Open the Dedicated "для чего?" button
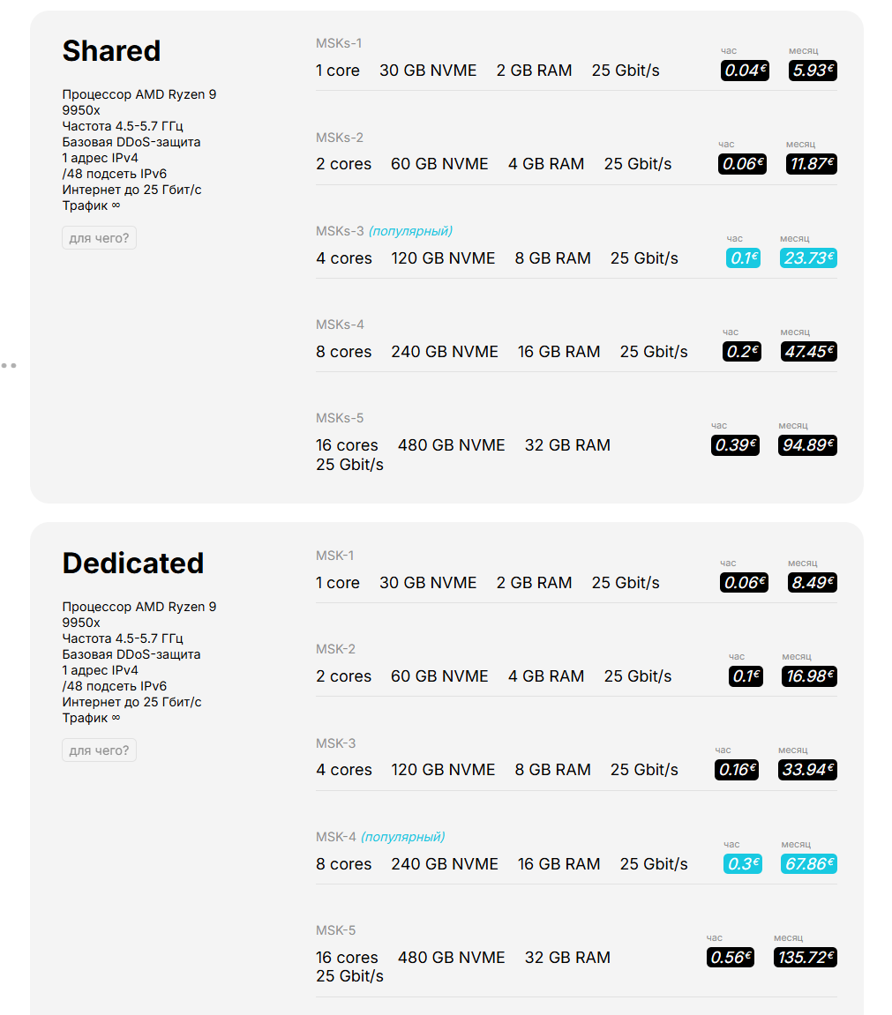 (99, 750)
